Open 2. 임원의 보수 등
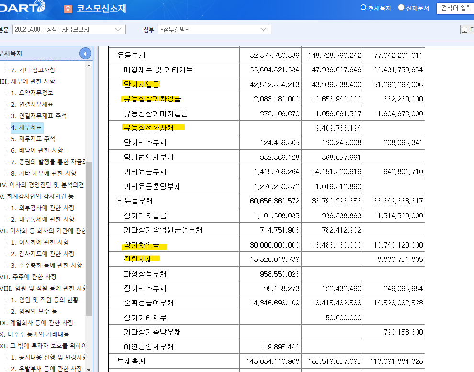The image size is (474, 372). (x=34, y=311)
